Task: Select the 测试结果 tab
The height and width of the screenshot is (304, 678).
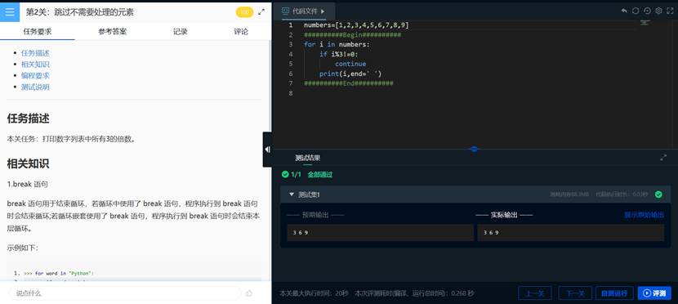Action: pos(307,158)
